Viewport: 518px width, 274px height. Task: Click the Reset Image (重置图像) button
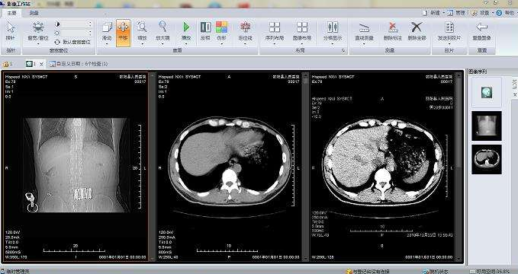481,32
